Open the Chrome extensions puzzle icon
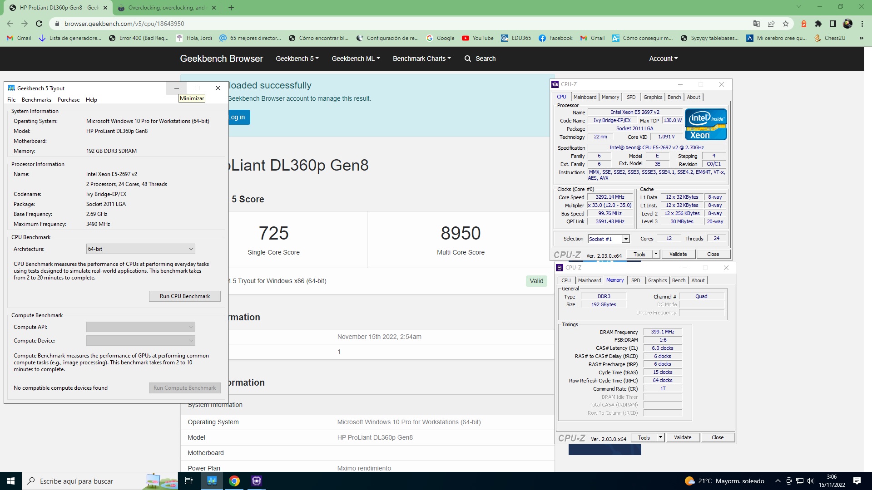 818,24
